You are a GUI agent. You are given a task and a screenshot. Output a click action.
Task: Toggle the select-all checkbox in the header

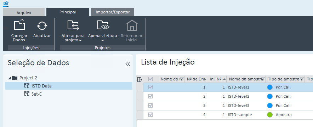pos(150,79)
